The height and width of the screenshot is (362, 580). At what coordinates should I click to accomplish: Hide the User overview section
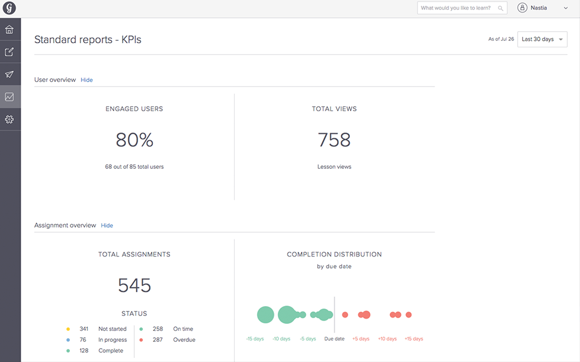point(86,80)
